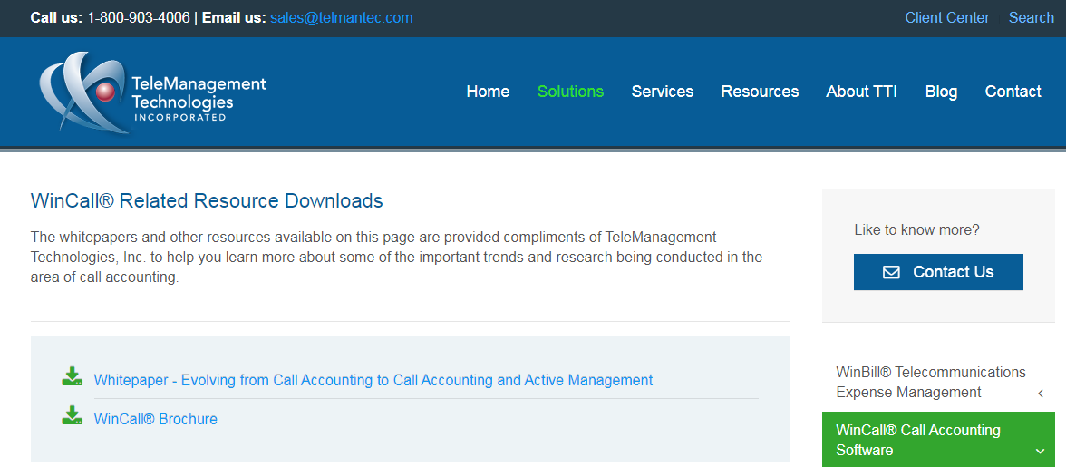Visit the Blog page
This screenshot has width=1066, height=467.
tap(941, 92)
